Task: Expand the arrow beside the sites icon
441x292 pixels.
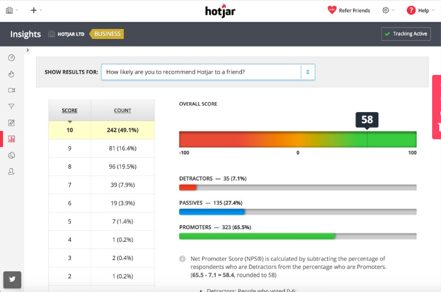Action: pos(17,11)
